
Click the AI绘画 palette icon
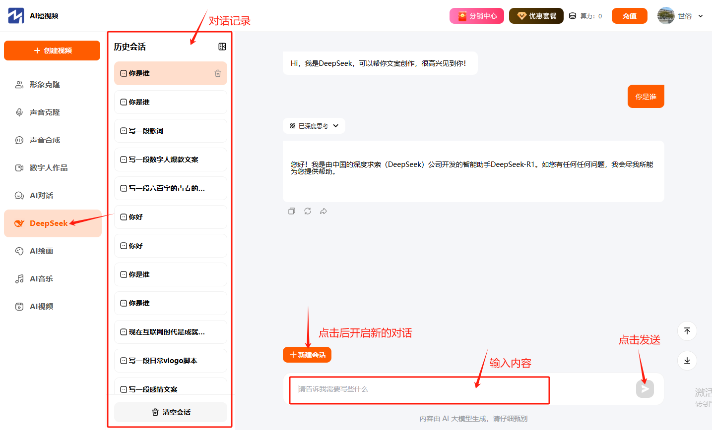[x=19, y=251]
